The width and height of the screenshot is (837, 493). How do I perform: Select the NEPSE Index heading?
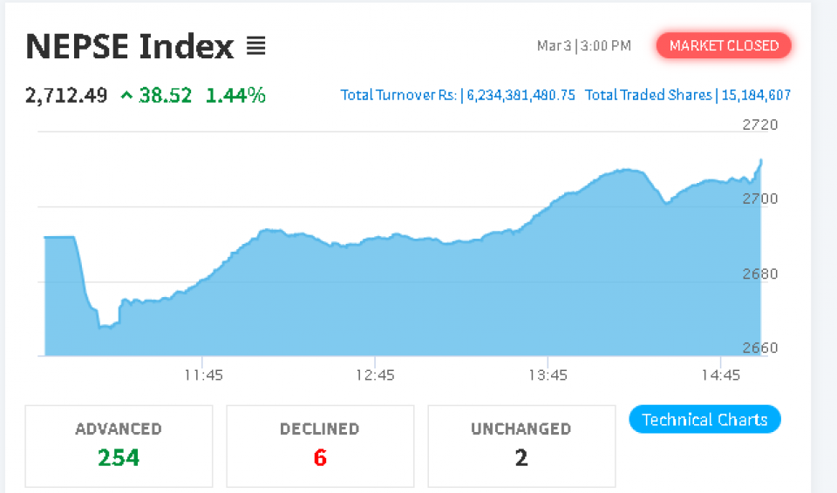[x=130, y=46]
